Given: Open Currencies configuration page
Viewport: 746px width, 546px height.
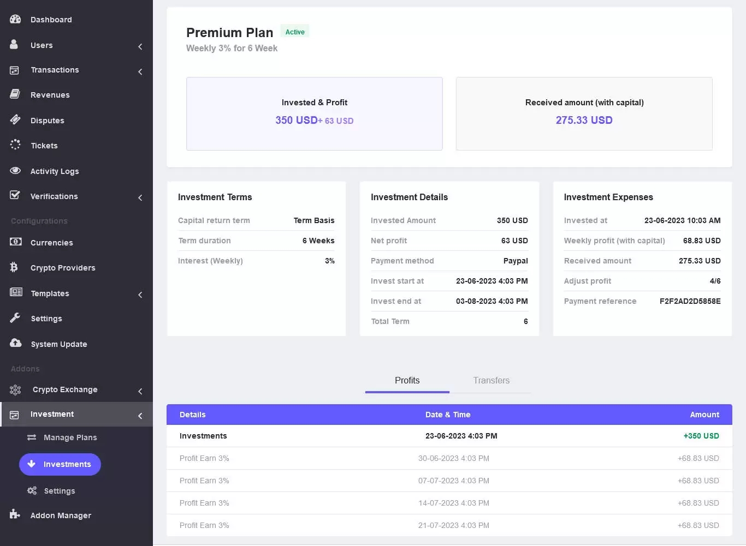Looking at the screenshot, I should [51, 243].
